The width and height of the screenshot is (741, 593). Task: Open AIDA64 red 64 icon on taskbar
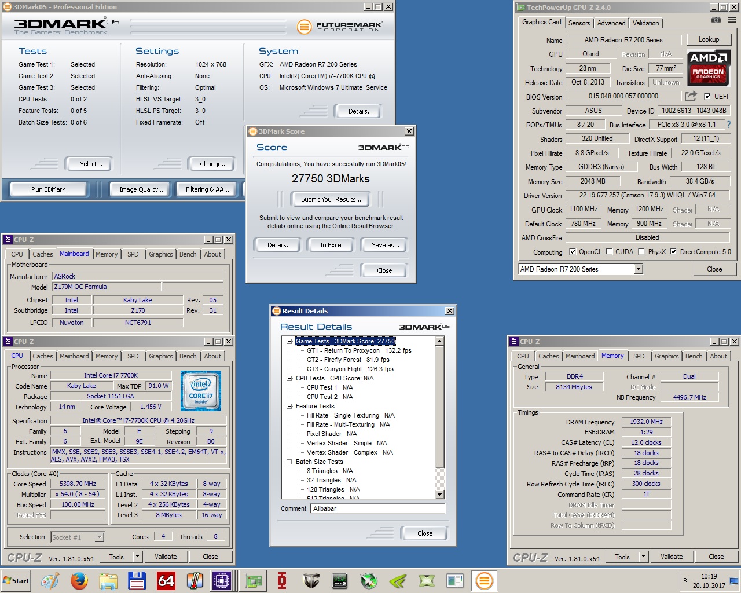click(166, 581)
